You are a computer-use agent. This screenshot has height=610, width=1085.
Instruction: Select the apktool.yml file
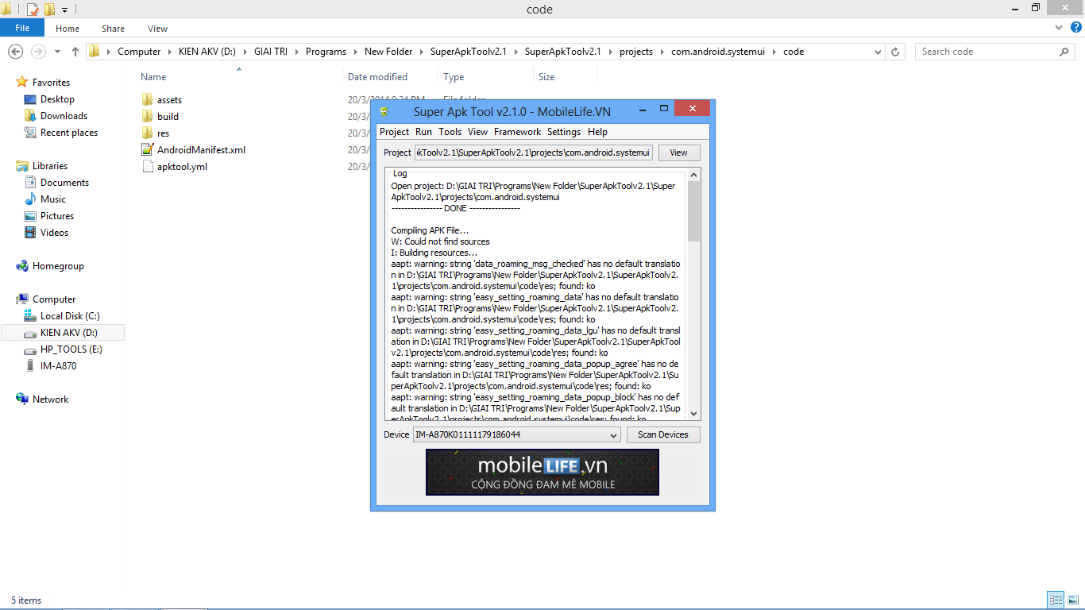pos(182,167)
